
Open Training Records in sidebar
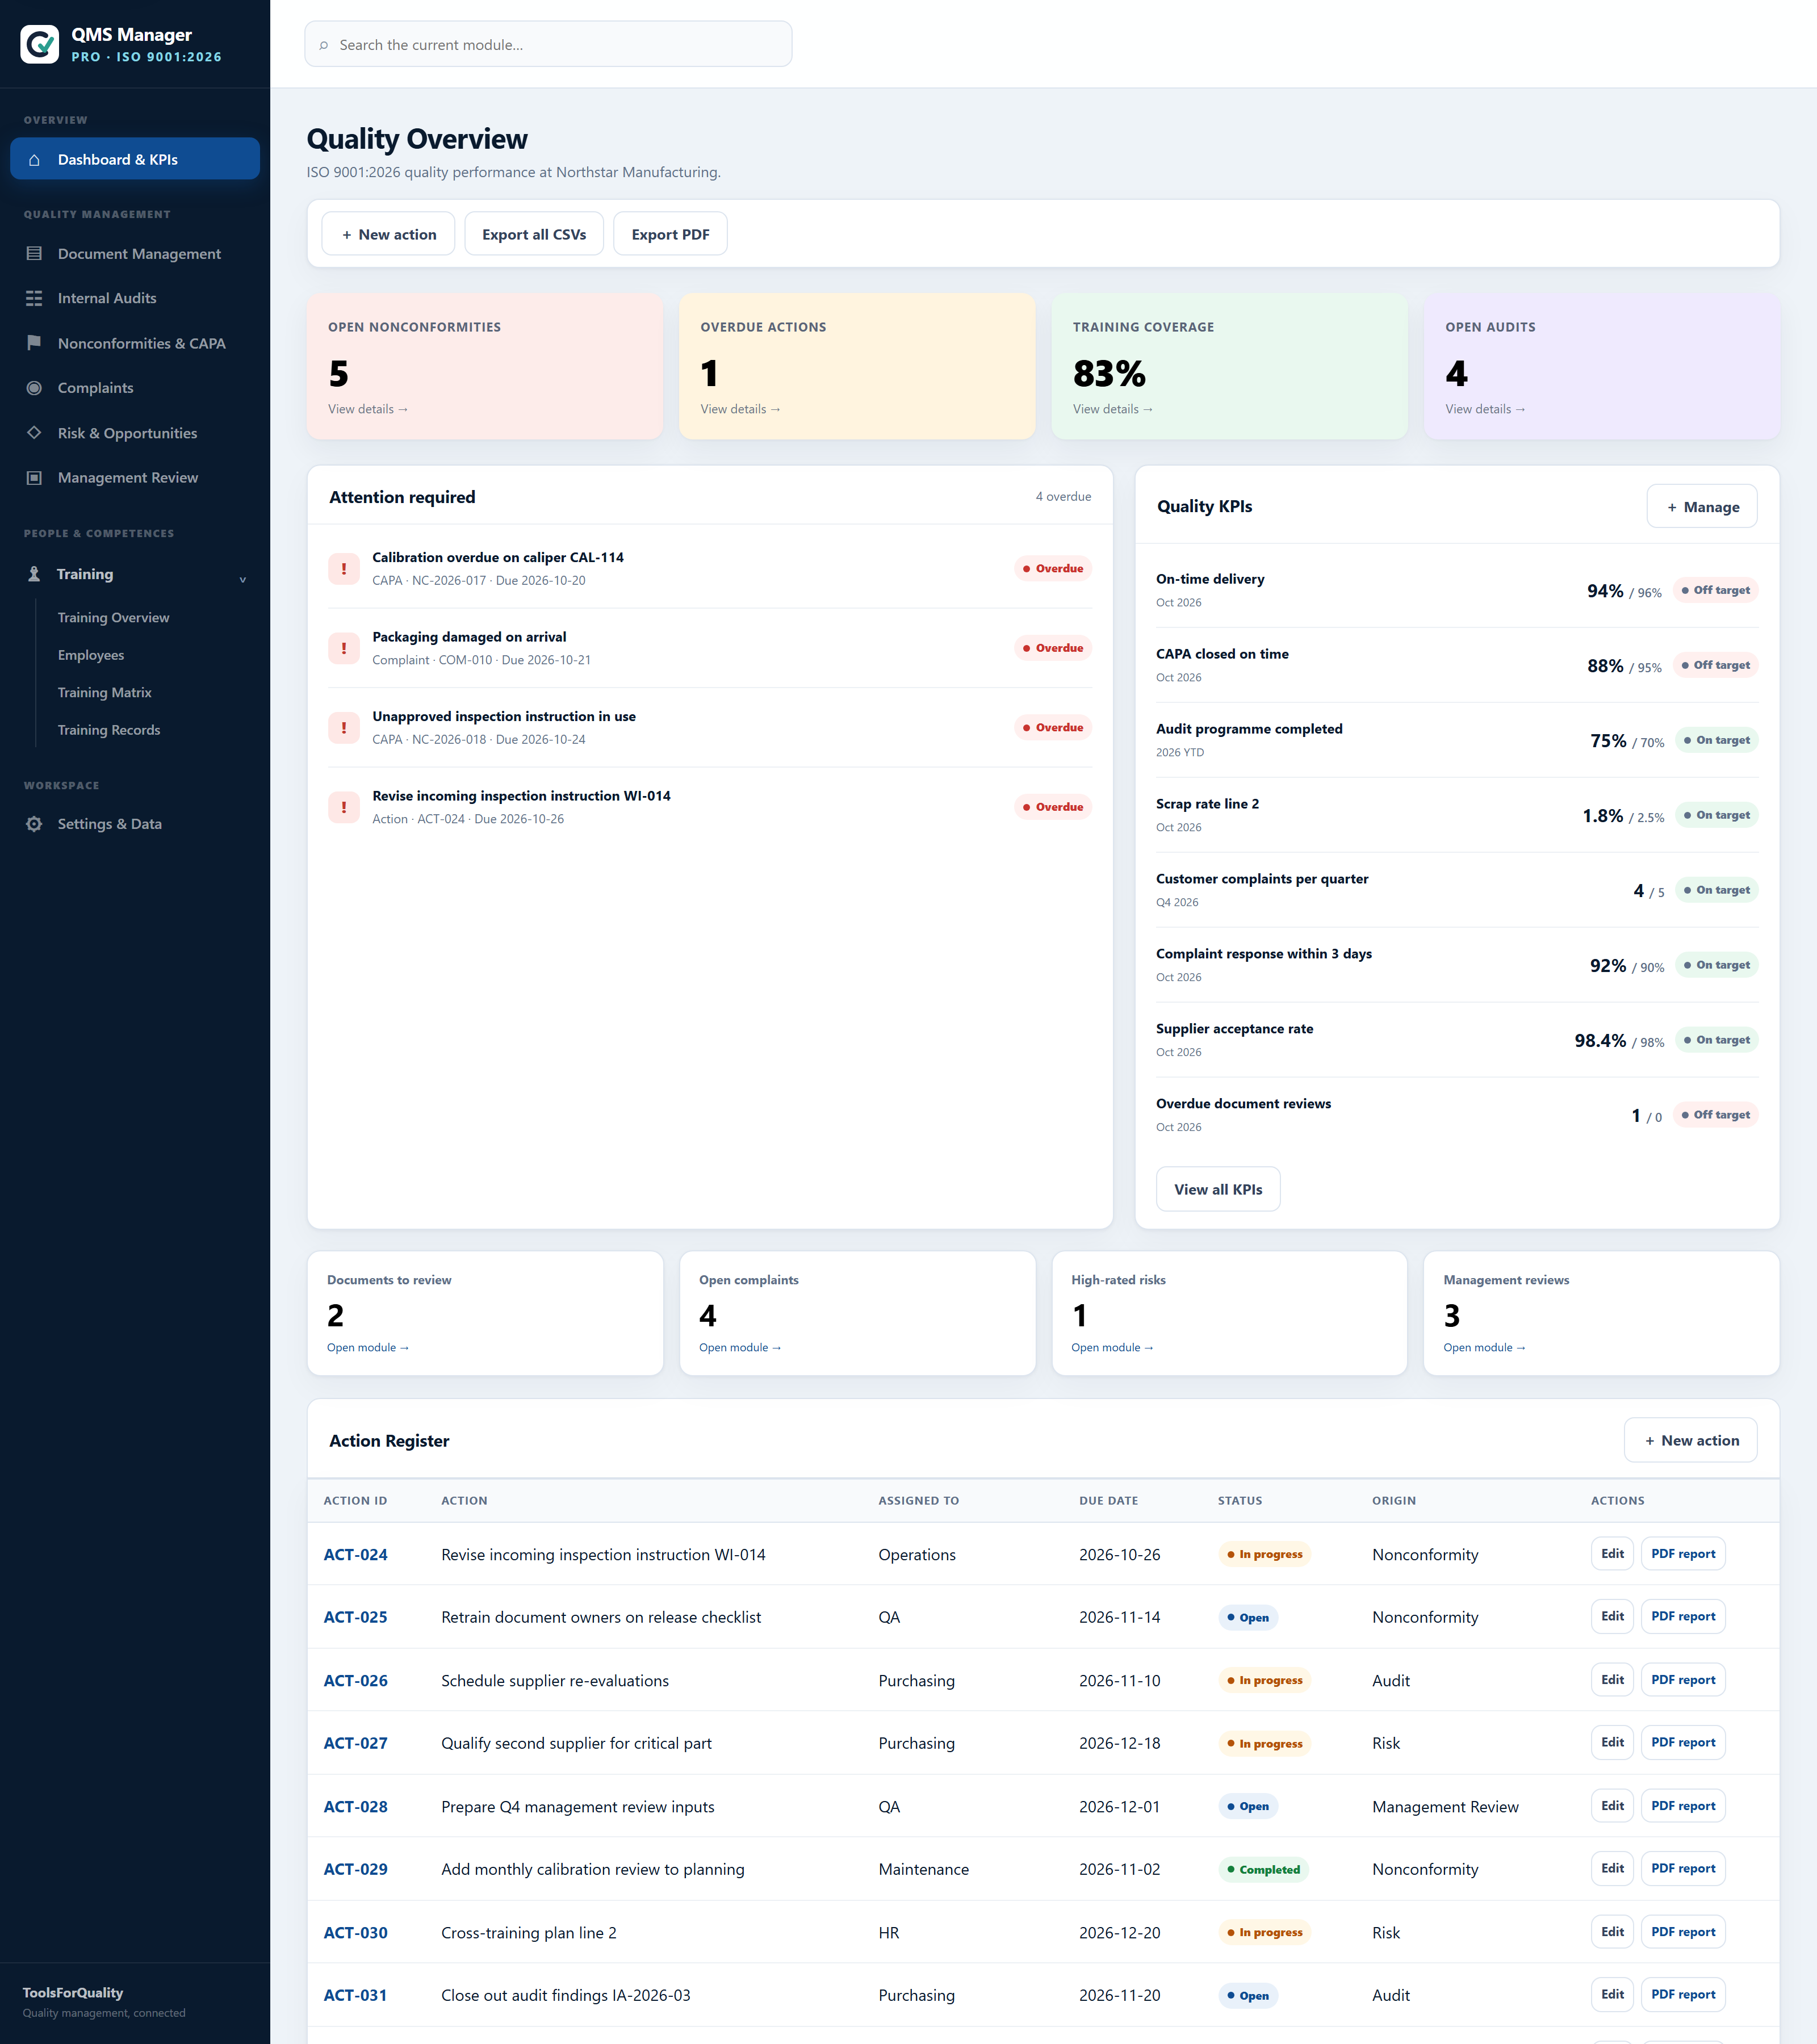pos(109,730)
